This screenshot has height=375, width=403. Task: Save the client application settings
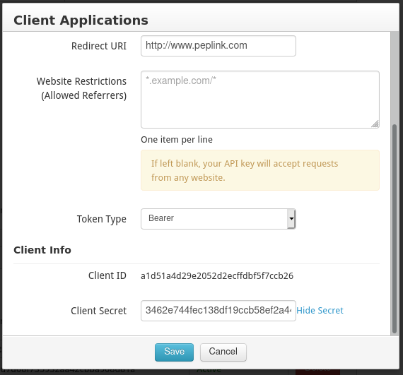(x=174, y=352)
